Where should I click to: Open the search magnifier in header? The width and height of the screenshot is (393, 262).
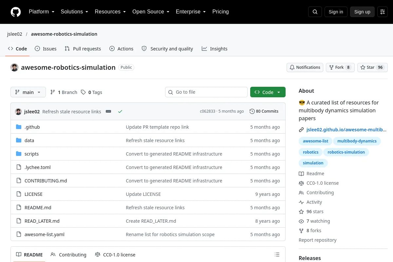(315, 12)
